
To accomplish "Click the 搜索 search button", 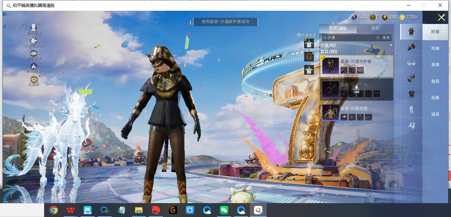I will coord(386,37).
